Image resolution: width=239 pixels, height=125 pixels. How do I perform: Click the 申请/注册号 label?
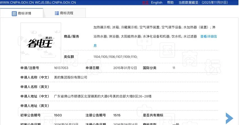click(x=30, y=68)
